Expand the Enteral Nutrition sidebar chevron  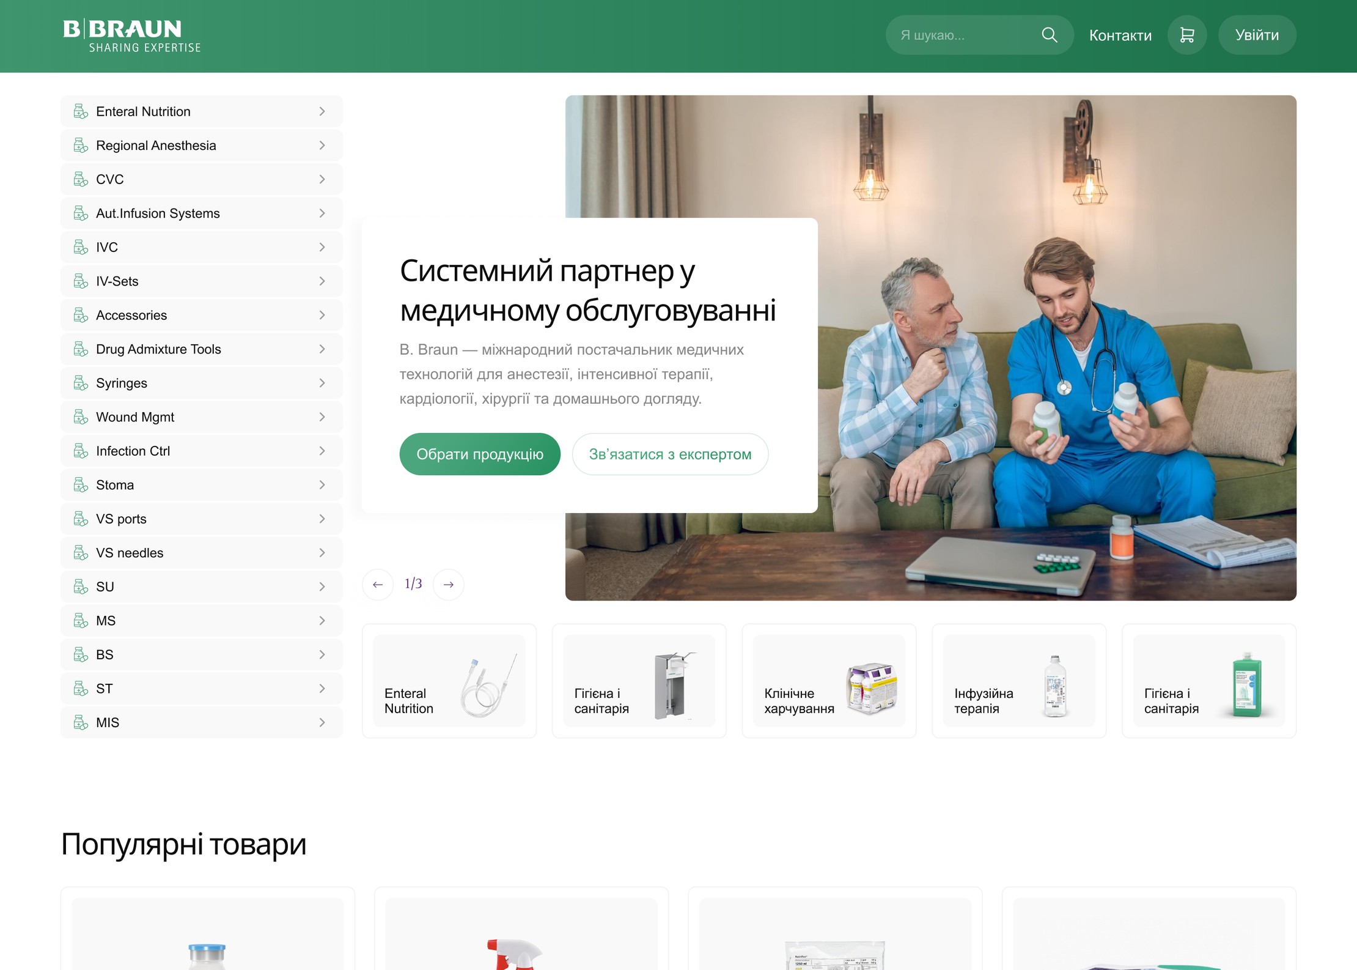[x=322, y=111]
